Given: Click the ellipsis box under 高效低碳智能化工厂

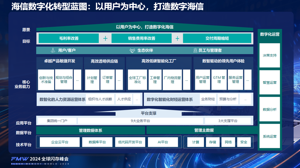Looking at the screenshot, I should pyautogui.click(x=187, y=80).
